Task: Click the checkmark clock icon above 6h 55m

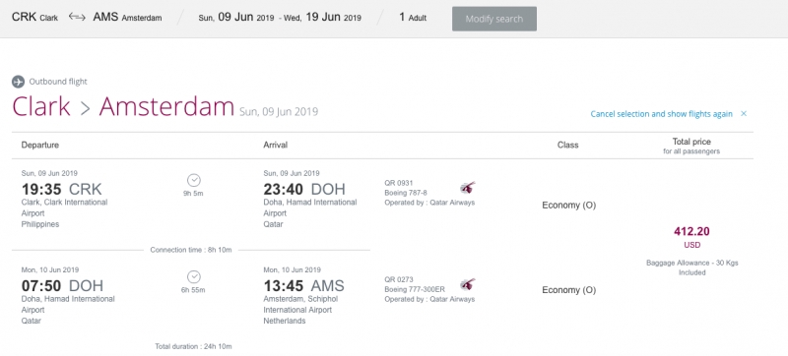Action: click(x=193, y=276)
